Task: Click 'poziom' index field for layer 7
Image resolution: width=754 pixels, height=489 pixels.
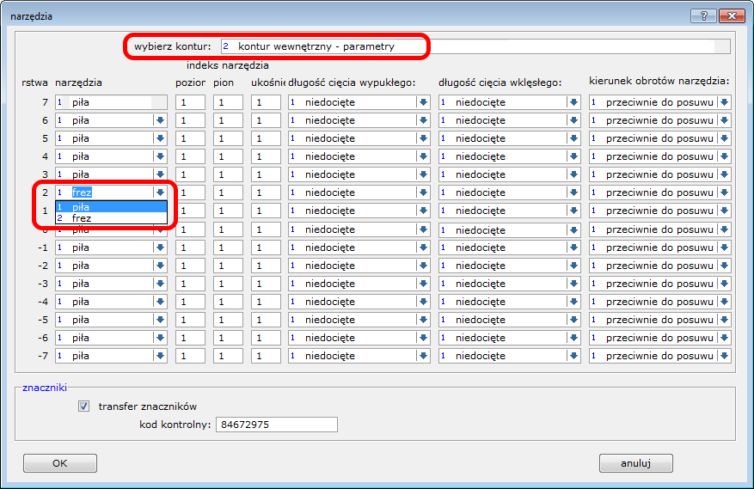Action: tap(190, 102)
